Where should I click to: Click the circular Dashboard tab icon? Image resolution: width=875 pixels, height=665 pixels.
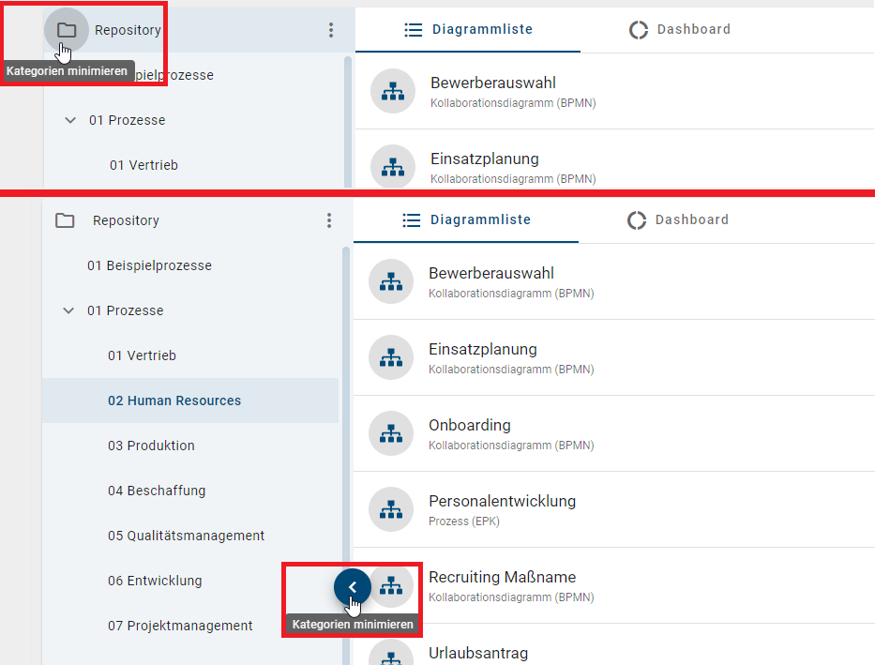point(638,219)
